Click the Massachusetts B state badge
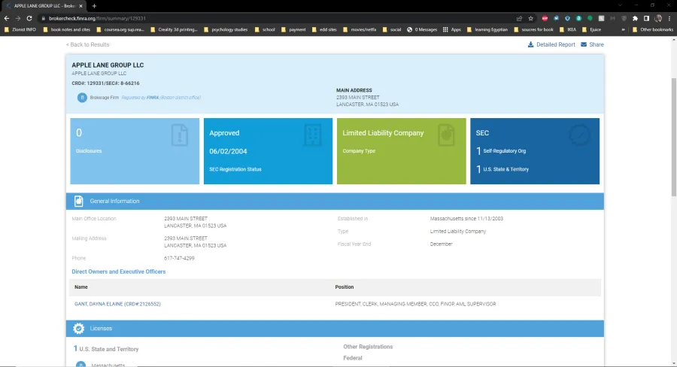Viewport: 677px width, 367px height. [x=80, y=365]
